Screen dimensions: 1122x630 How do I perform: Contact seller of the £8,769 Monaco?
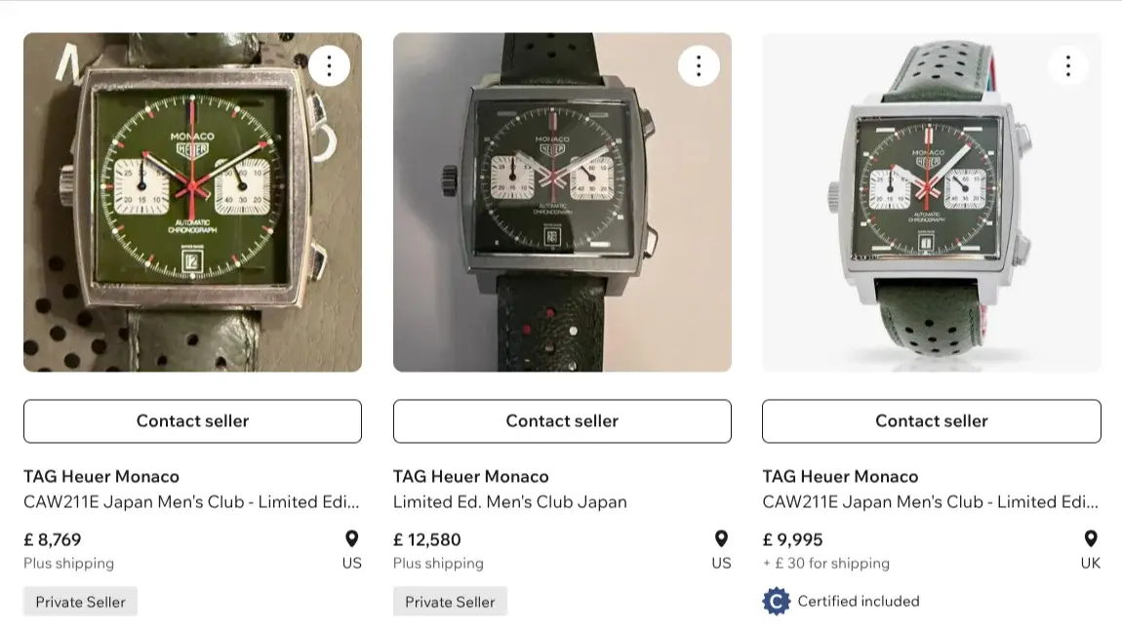192,421
